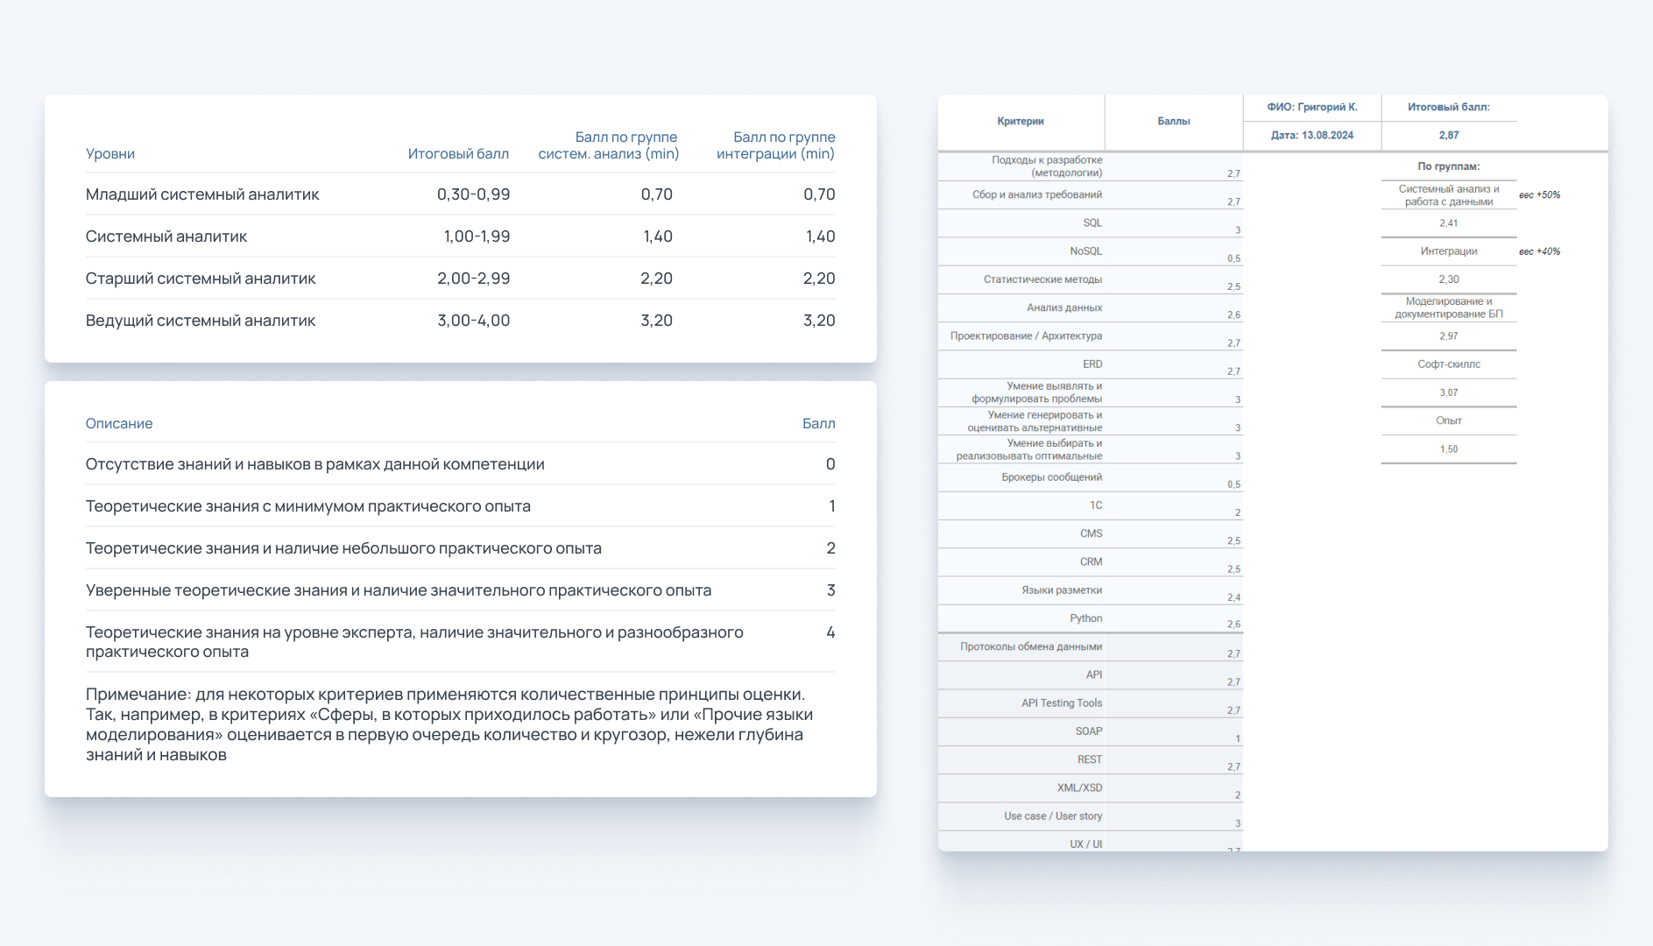Click the 'Интеграции' group label
1653x946 pixels.
[1449, 251]
